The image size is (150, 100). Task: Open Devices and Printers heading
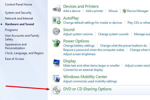[x=81, y=6]
